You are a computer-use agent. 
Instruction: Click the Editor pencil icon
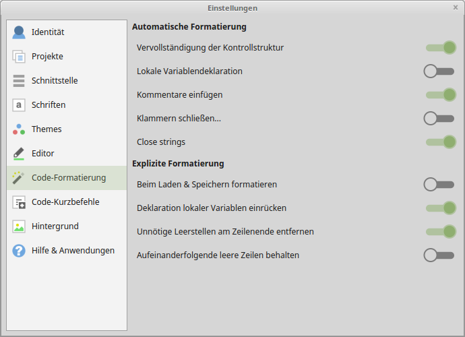pyautogui.click(x=19, y=154)
